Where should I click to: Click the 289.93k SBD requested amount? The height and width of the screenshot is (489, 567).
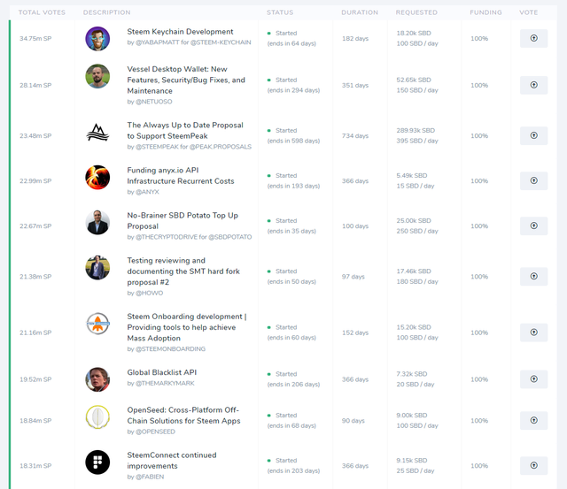coord(416,131)
